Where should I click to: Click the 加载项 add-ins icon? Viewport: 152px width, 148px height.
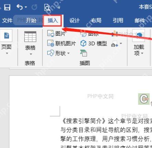click(139, 36)
